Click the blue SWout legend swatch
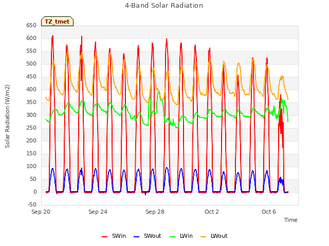This screenshot has height=246, width=329. 136,237
